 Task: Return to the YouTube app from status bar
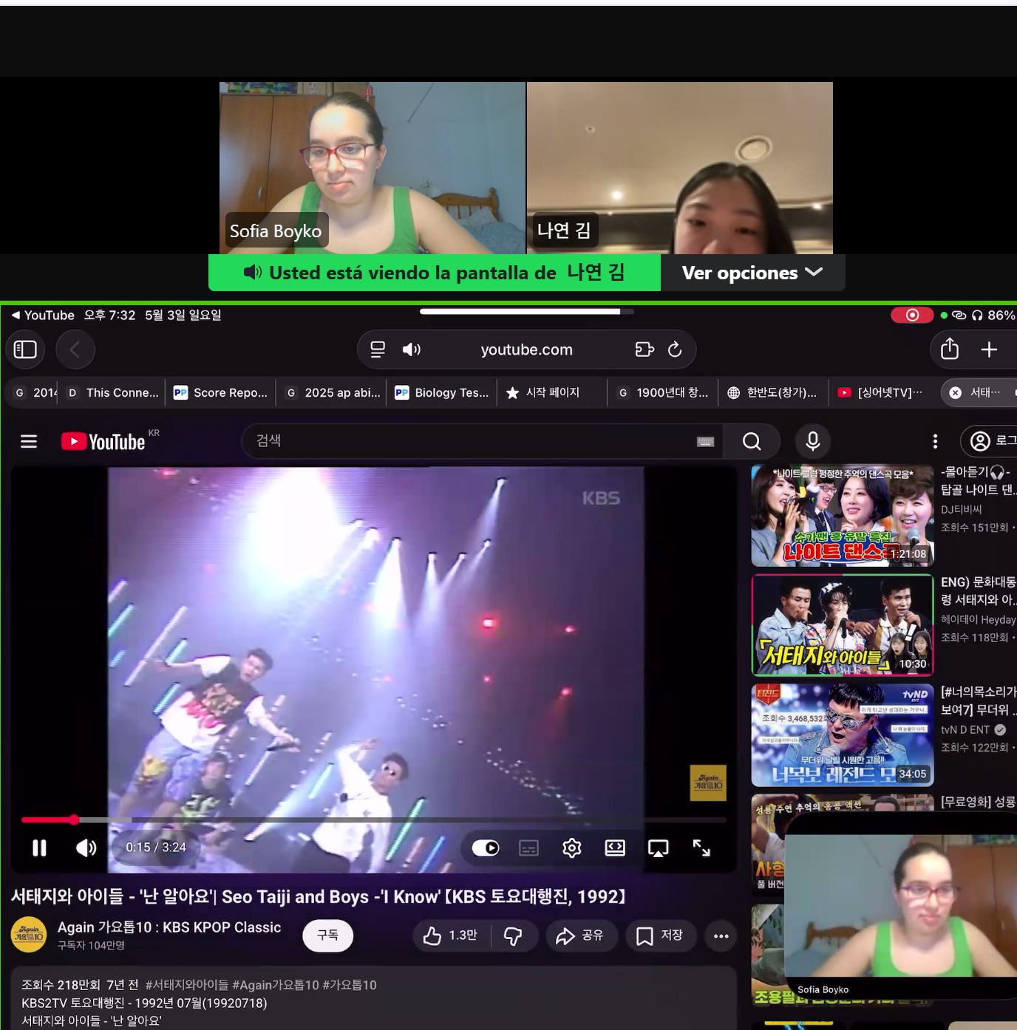tap(43, 315)
